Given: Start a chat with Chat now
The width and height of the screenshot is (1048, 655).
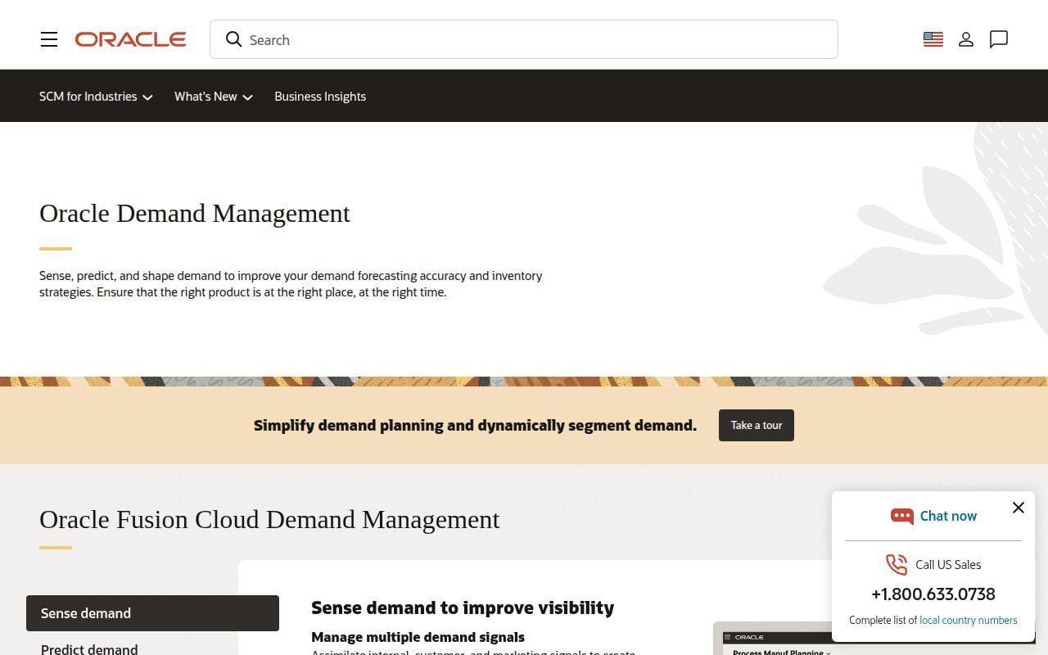Looking at the screenshot, I should click(x=948, y=516).
